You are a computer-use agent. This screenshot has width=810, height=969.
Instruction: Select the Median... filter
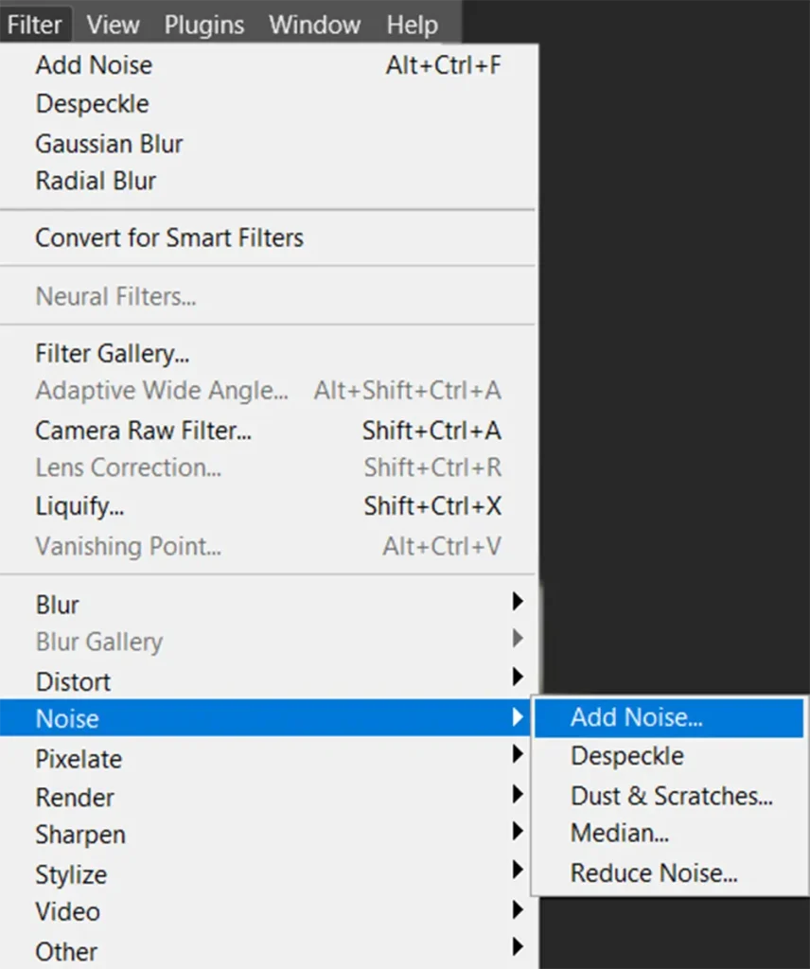619,834
